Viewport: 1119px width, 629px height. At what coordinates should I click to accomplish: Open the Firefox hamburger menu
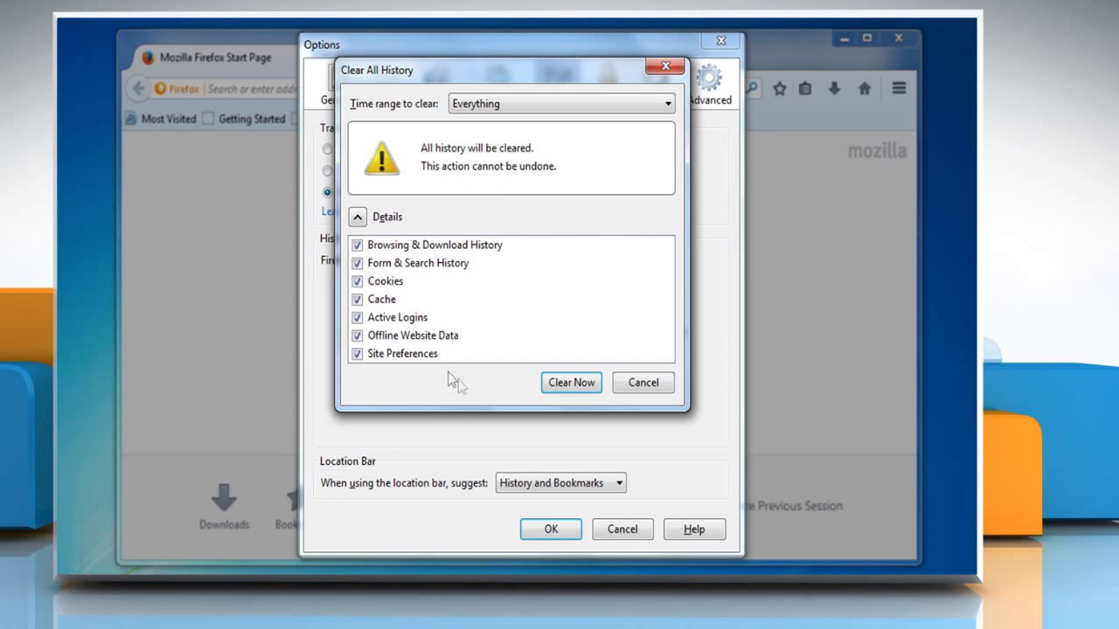click(x=899, y=88)
